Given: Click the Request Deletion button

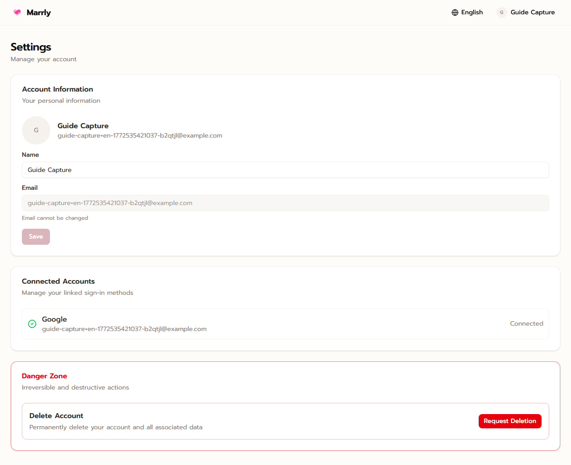Looking at the screenshot, I should coord(510,421).
